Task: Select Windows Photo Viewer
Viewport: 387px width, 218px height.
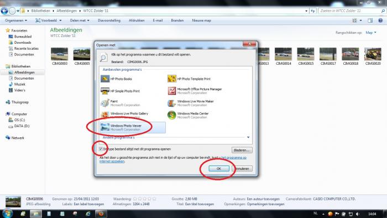Action: click(133, 127)
